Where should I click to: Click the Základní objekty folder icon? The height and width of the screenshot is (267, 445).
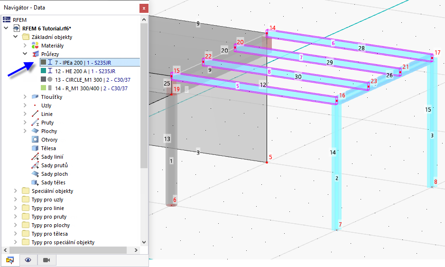26,37
